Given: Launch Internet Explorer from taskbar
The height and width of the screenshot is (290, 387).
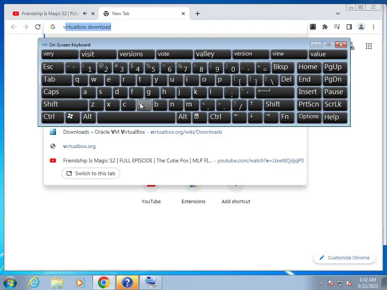Looking at the screenshot, I should point(34,282).
